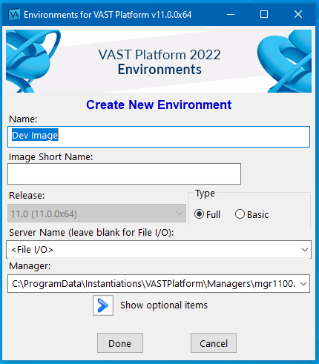Viewport: 319px width, 364px height.
Task: Click the VA application icon in title bar
Action: coord(14,15)
